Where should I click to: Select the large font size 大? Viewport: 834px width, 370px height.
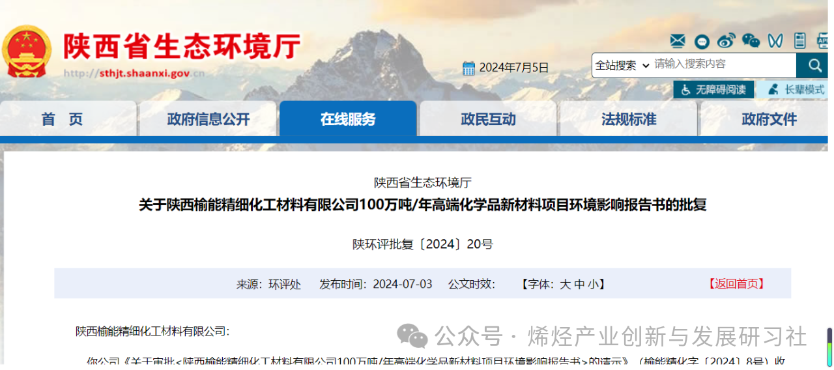(x=565, y=284)
